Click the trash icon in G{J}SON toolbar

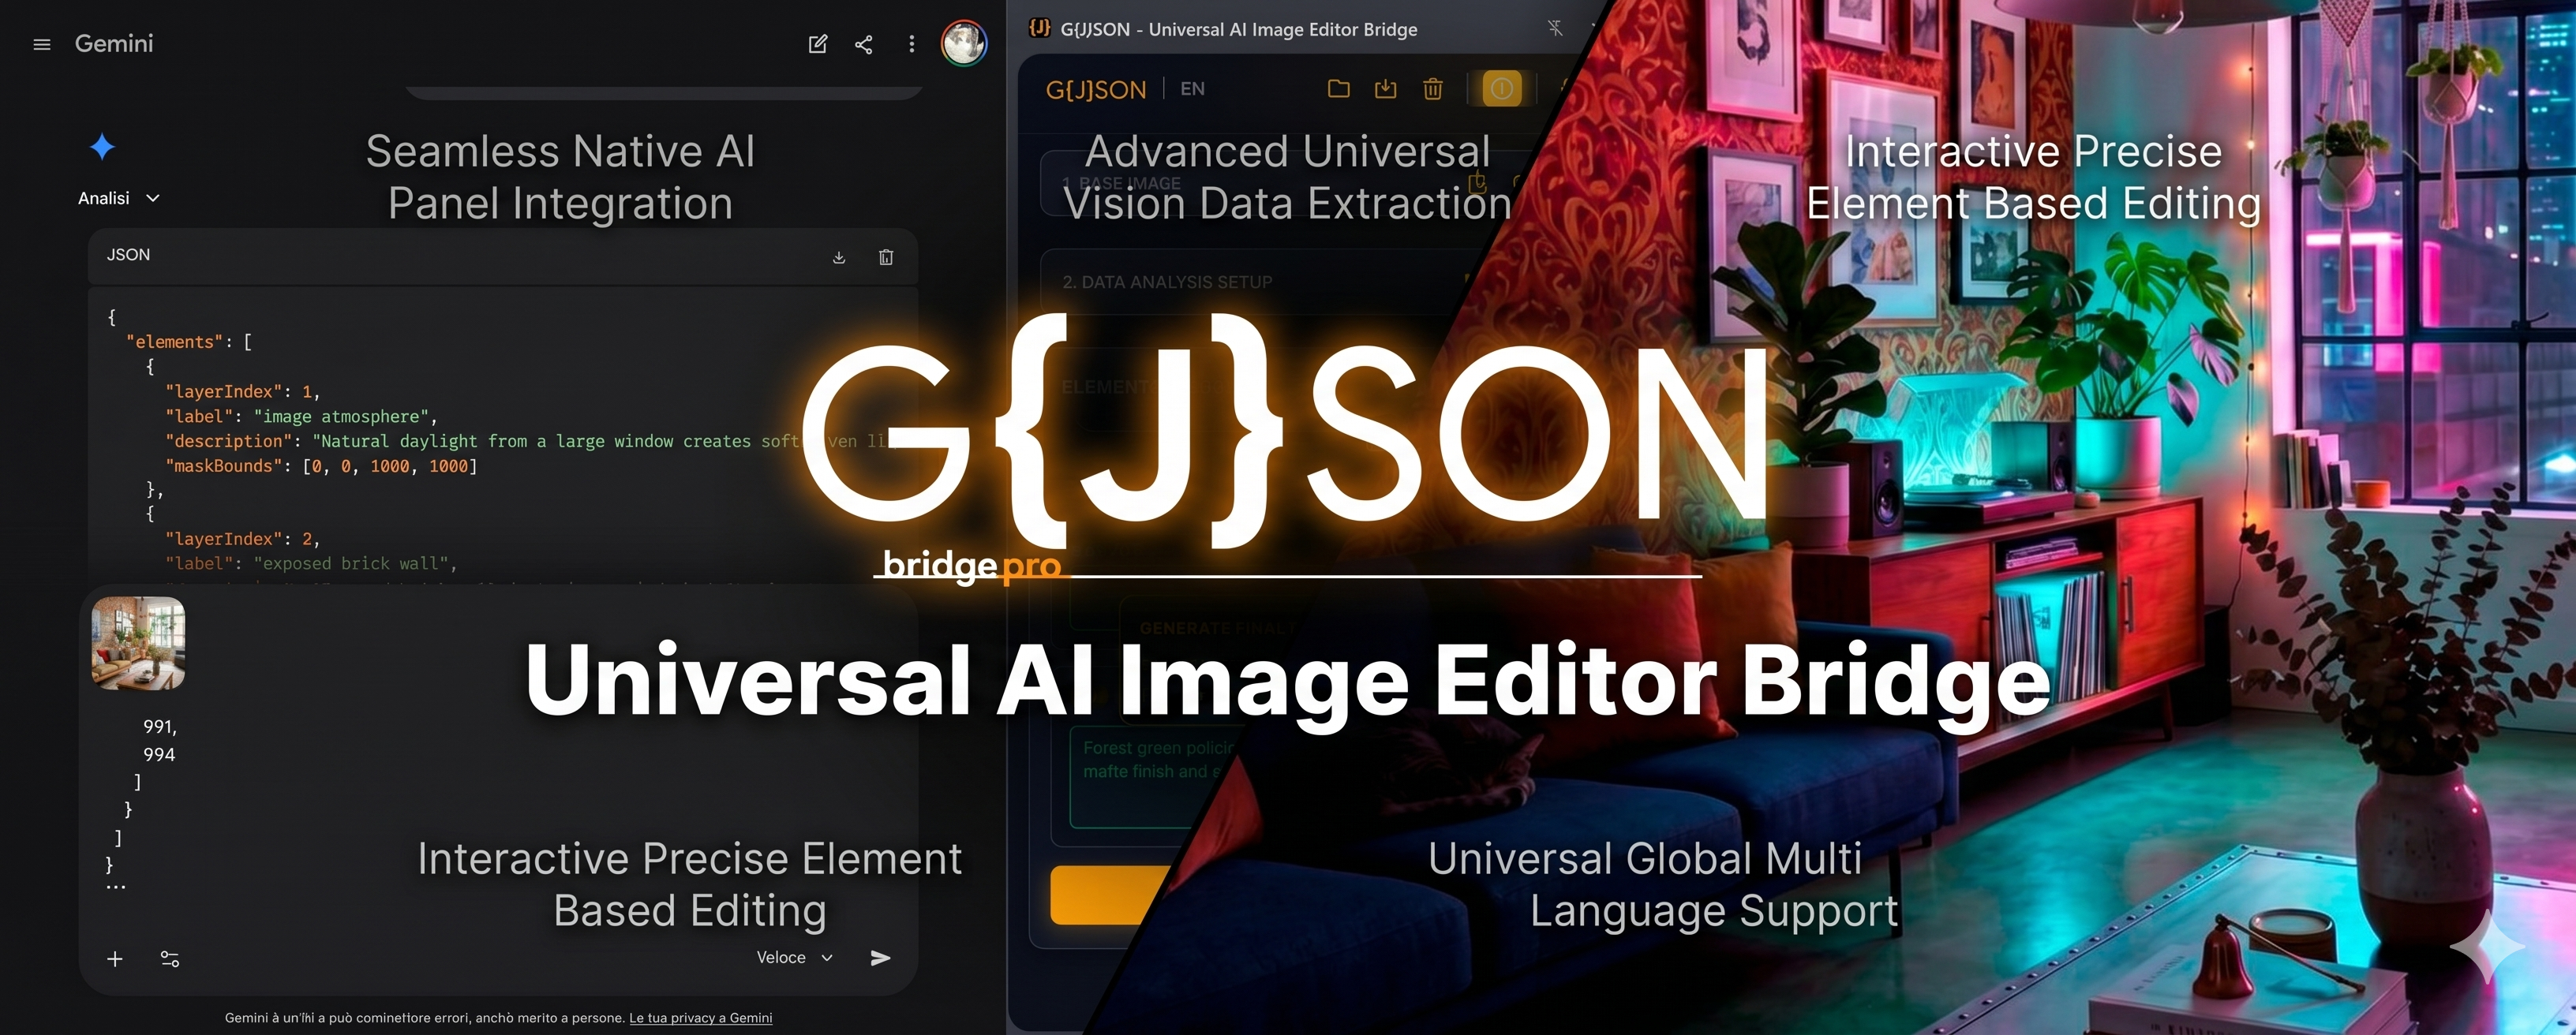1433,89
